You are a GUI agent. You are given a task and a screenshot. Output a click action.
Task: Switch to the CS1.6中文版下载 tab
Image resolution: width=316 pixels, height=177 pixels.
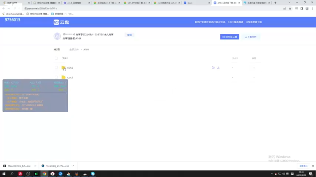pos(136,3)
